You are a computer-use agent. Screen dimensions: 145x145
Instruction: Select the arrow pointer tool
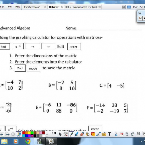(x=60, y=134)
